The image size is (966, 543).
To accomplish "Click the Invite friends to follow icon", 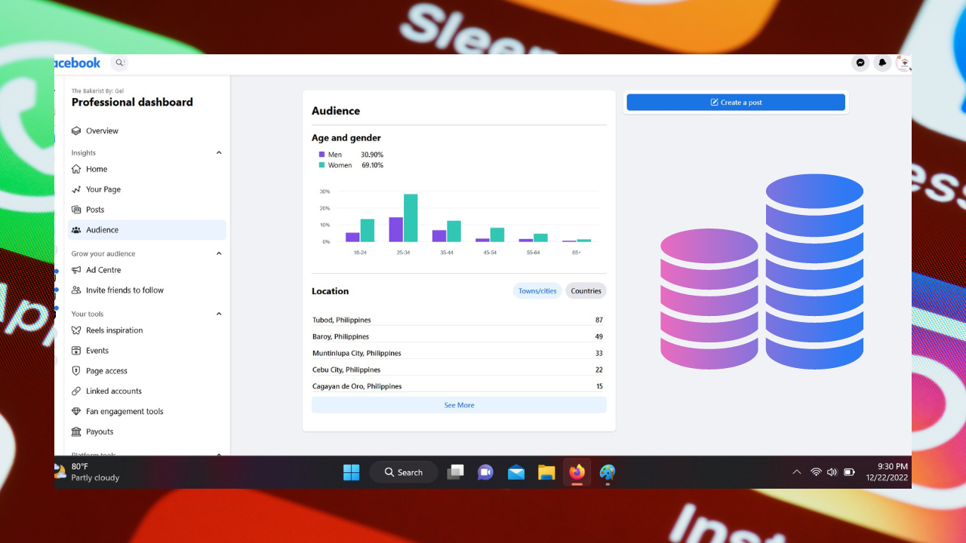I will (76, 290).
